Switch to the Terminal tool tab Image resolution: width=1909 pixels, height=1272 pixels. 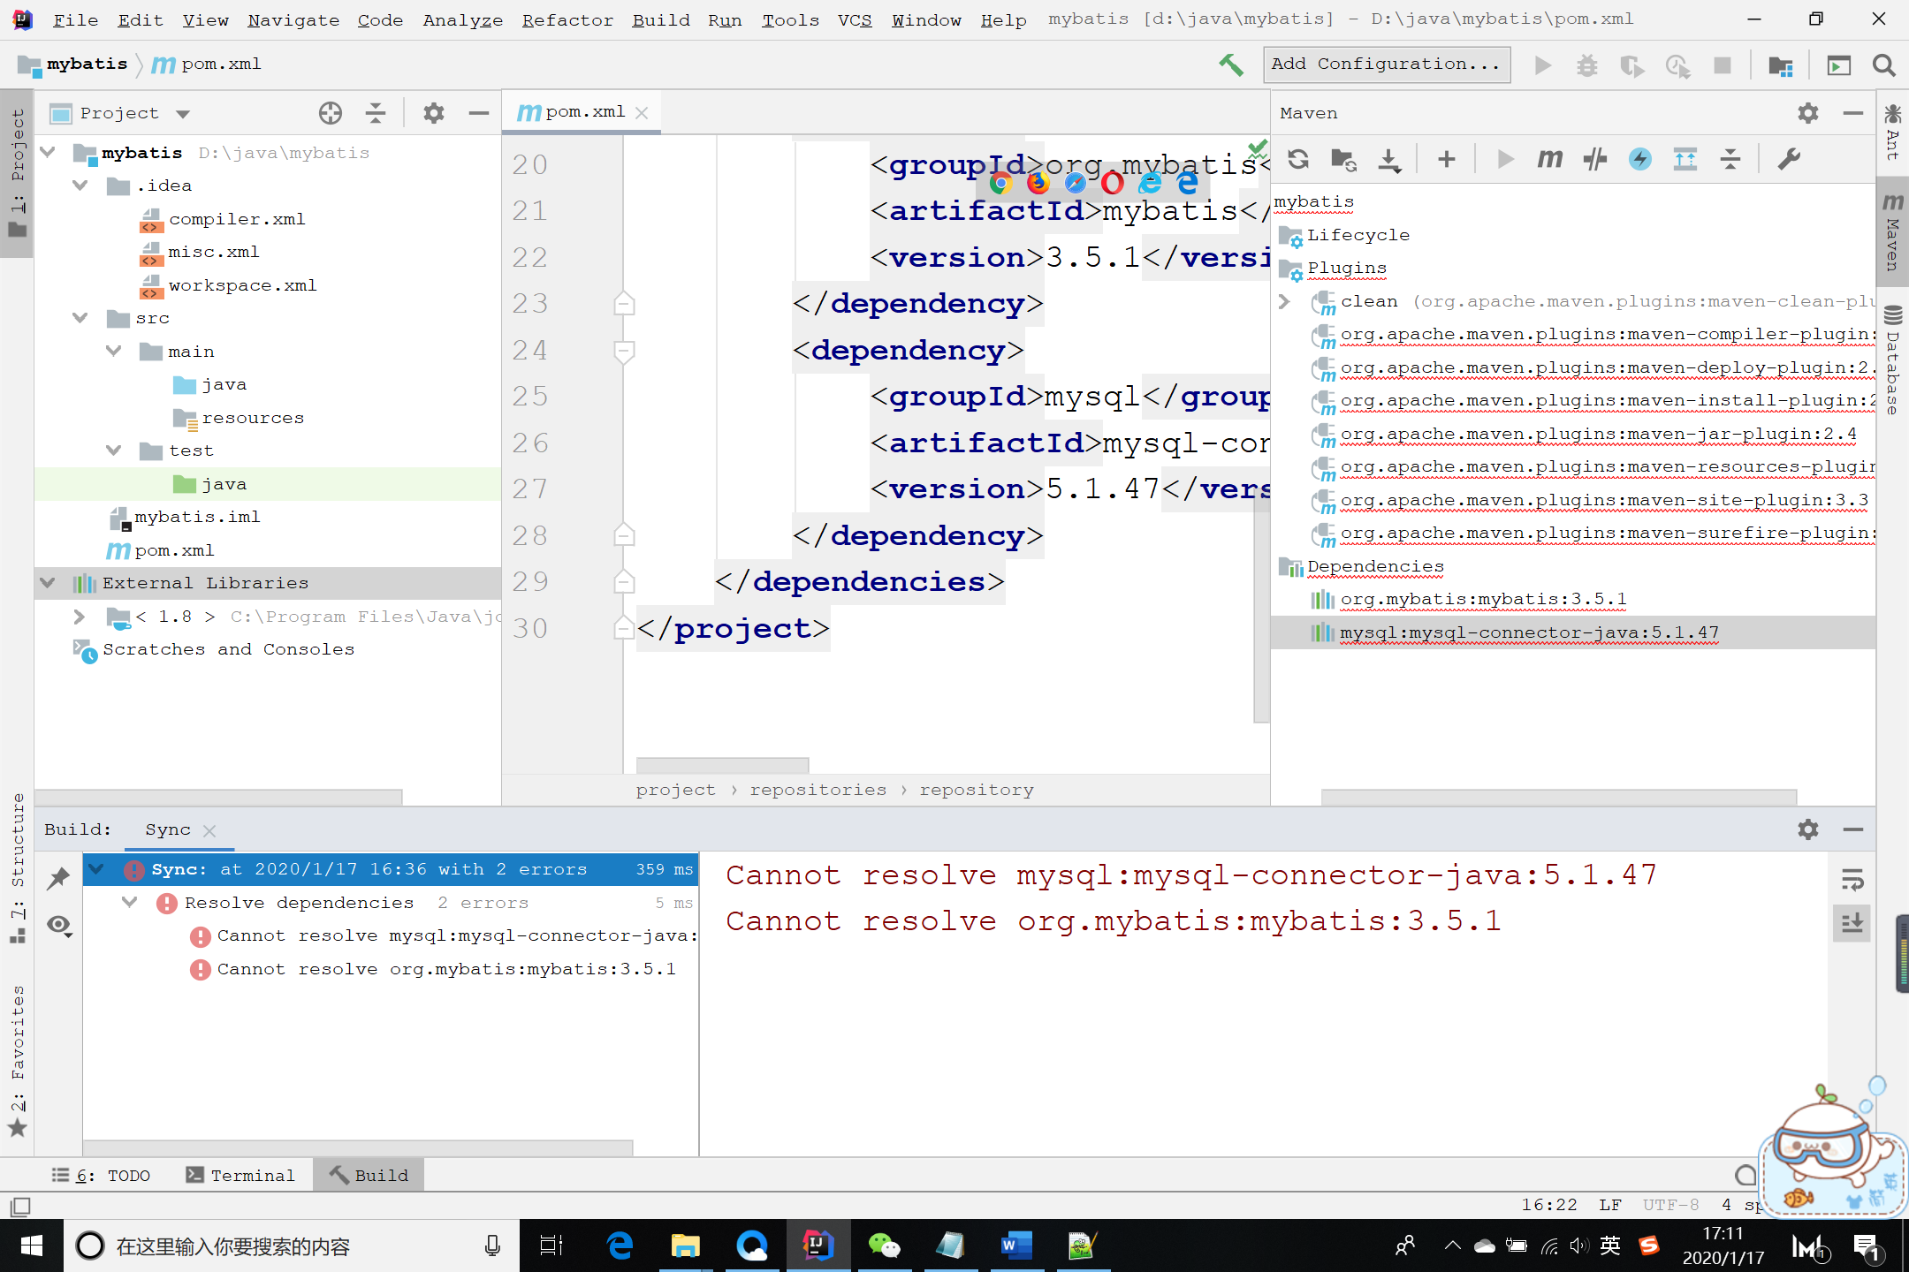[x=240, y=1175]
